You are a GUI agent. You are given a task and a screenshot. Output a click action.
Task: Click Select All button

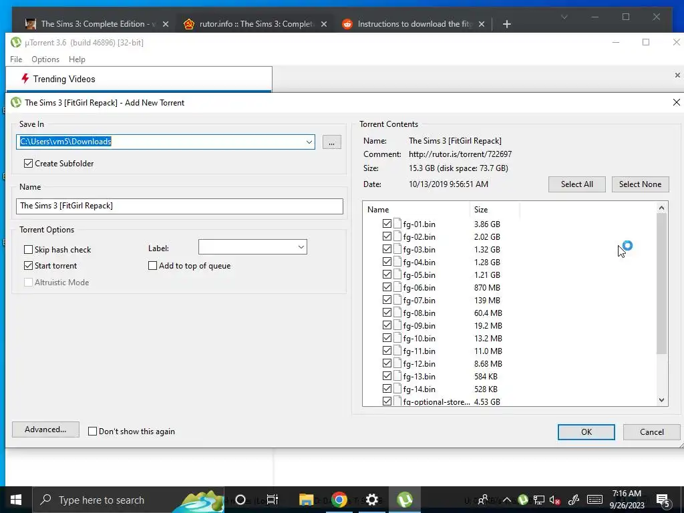click(576, 184)
